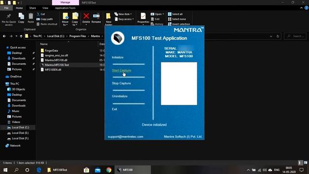This screenshot has height=174, width=309.
Task: Open the address bar history dropdown
Action: click(271, 36)
